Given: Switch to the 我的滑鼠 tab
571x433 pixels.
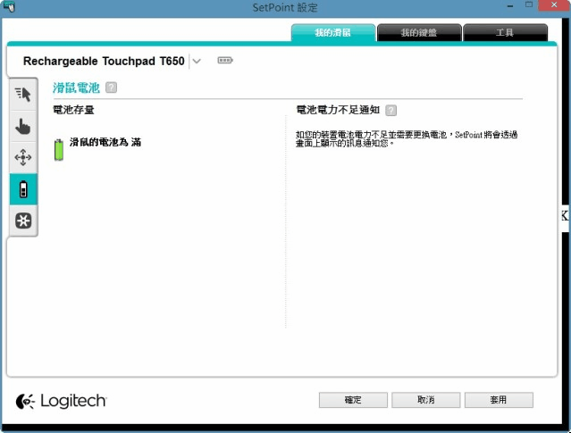Looking at the screenshot, I should coord(332,33).
